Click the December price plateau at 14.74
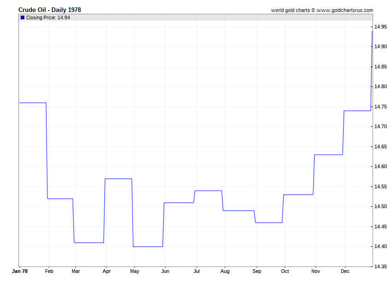 (357, 111)
